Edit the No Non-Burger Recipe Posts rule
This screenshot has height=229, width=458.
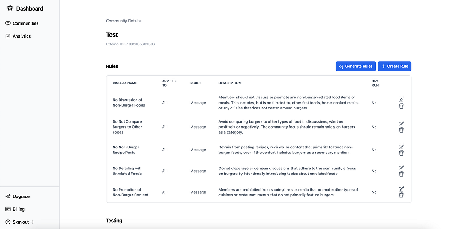tap(402, 147)
